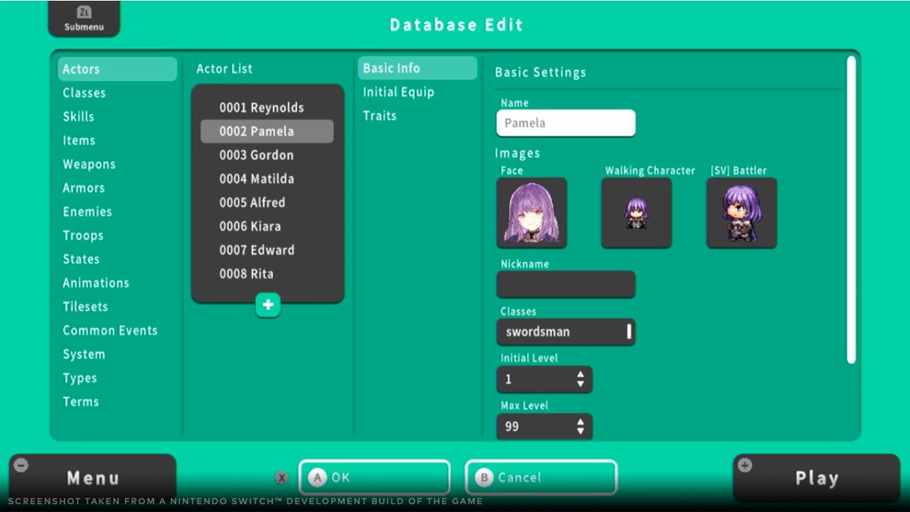Open the Common Events section
910x512 pixels.
(111, 330)
